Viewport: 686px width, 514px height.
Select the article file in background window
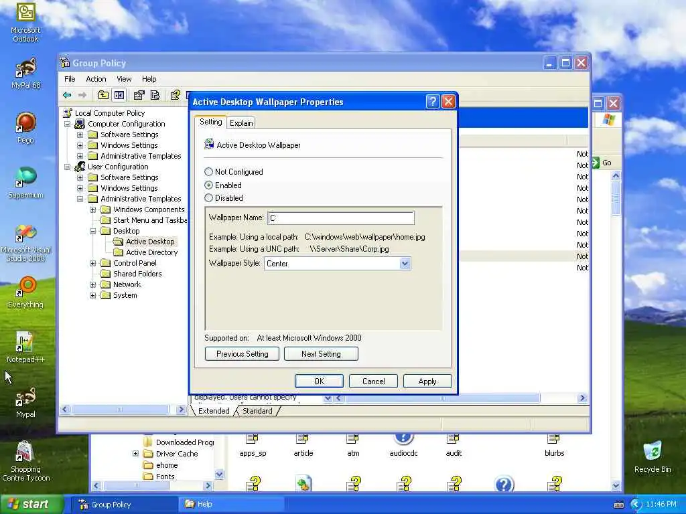pos(303,446)
